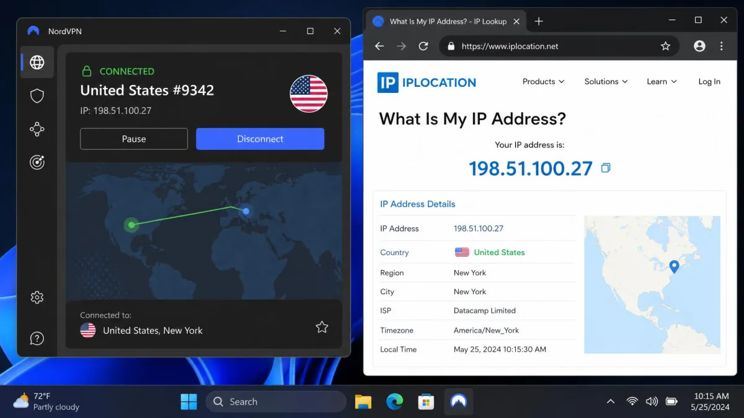744x418 pixels.
Task: Open the volume tray icon
Action: [652, 401]
